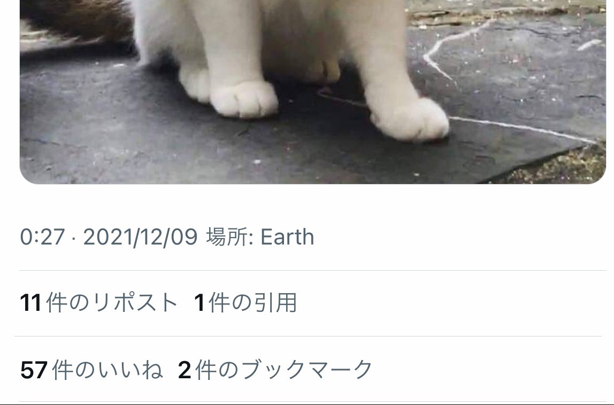Click the bold "11" repost count
This screenshot has width=614, height=405.
pyautogui.click(x=31, y=303)
